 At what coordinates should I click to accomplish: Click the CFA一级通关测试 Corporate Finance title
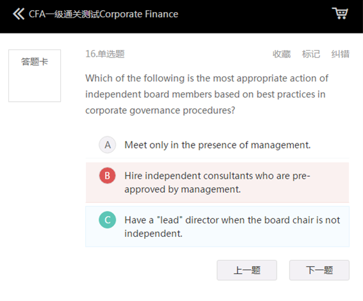tap(104, 14)
